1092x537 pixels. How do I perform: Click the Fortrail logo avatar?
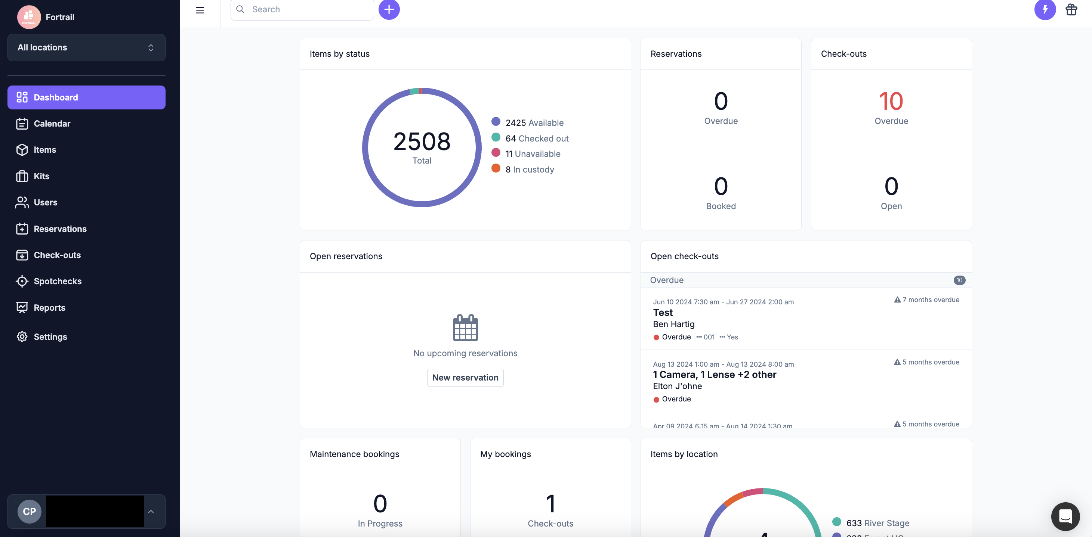click(x=29, y=17)
